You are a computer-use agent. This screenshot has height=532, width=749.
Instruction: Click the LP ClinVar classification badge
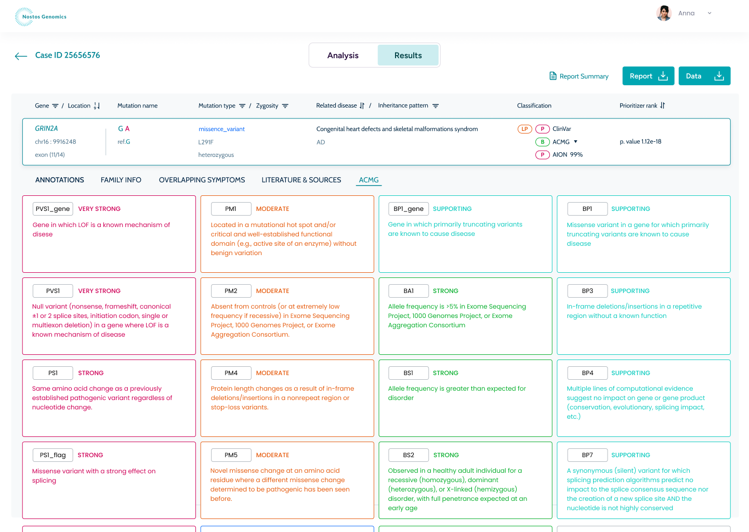525,129
